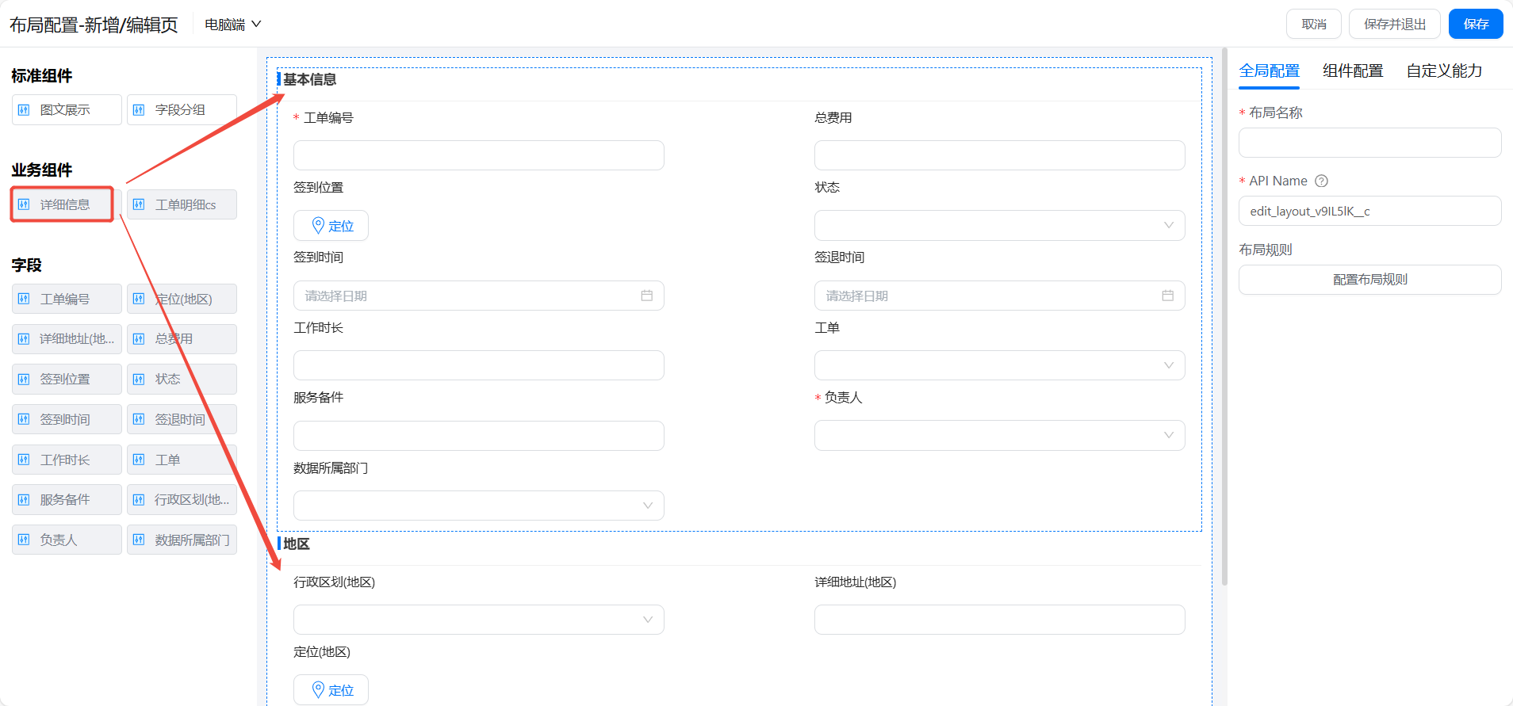The height and width of the screenshot is (706, 1513).
Task: Click calendar icon in 签到时间 date field
Action: (x=647, y=296)
